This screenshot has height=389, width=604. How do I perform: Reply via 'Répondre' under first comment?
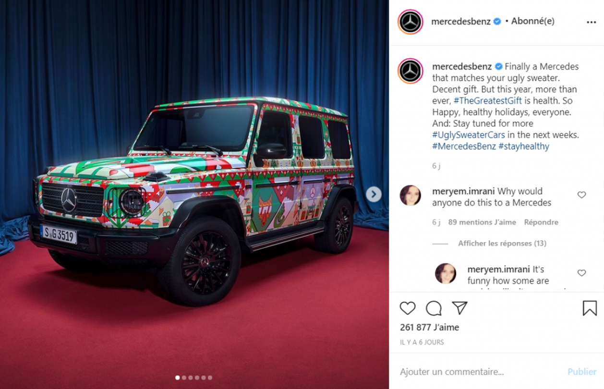point(541,222)
